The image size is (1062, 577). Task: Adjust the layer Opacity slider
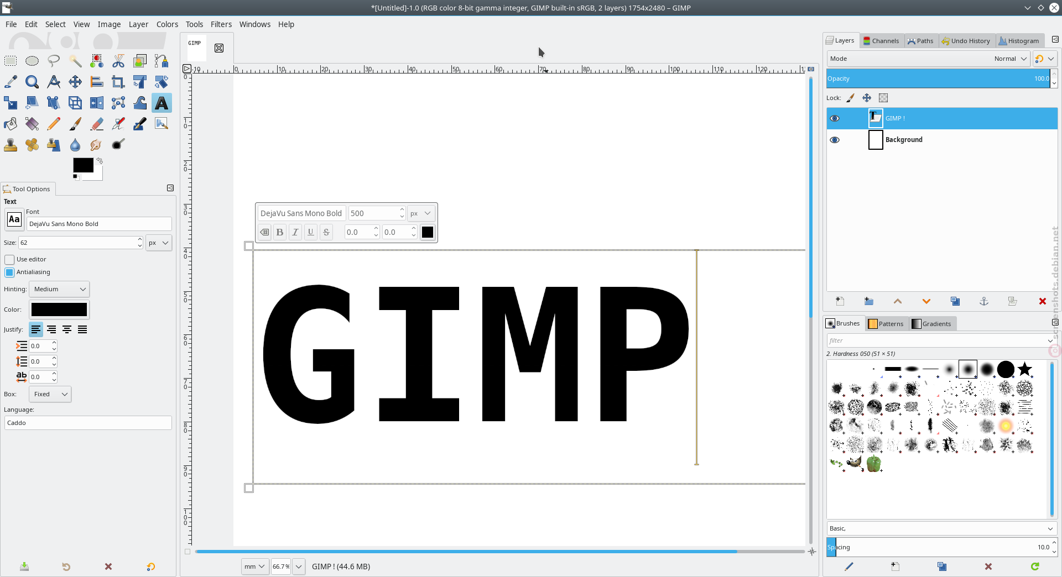click(938, 78)
